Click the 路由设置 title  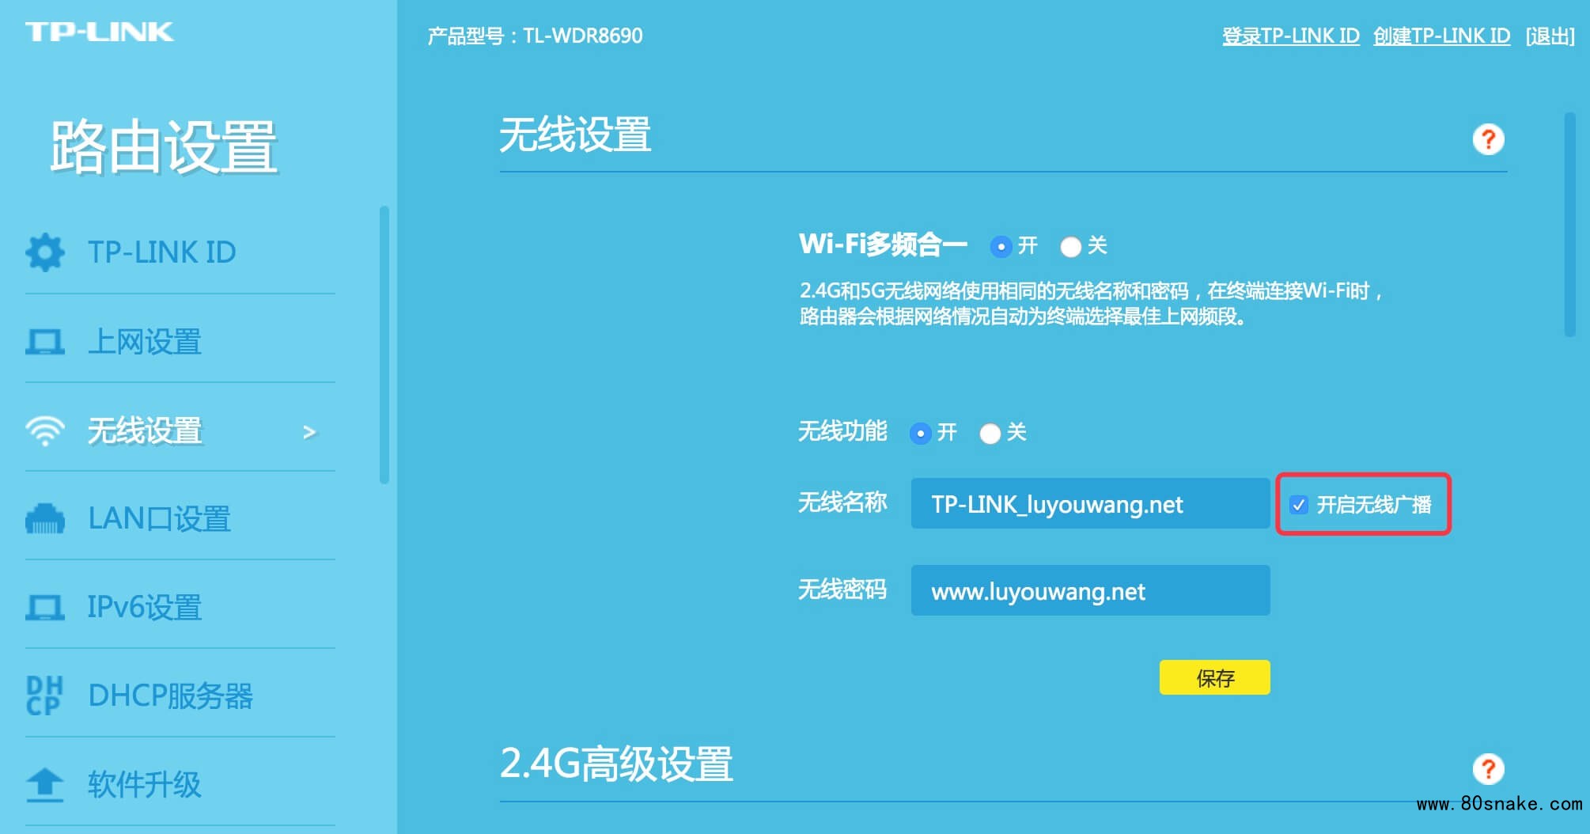coord(164,146)
